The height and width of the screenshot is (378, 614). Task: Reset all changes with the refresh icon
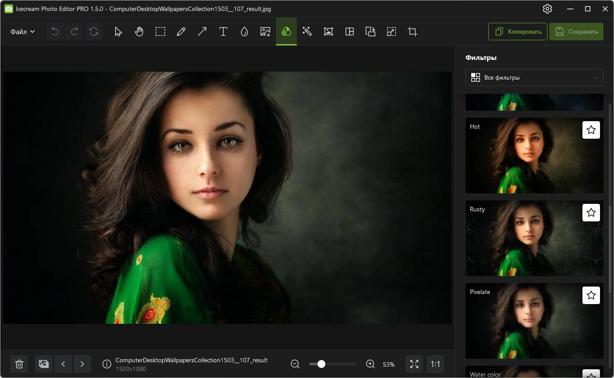coord(94,31)
